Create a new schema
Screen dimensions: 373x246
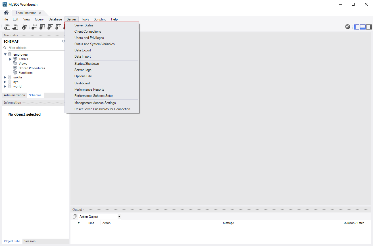34,26
